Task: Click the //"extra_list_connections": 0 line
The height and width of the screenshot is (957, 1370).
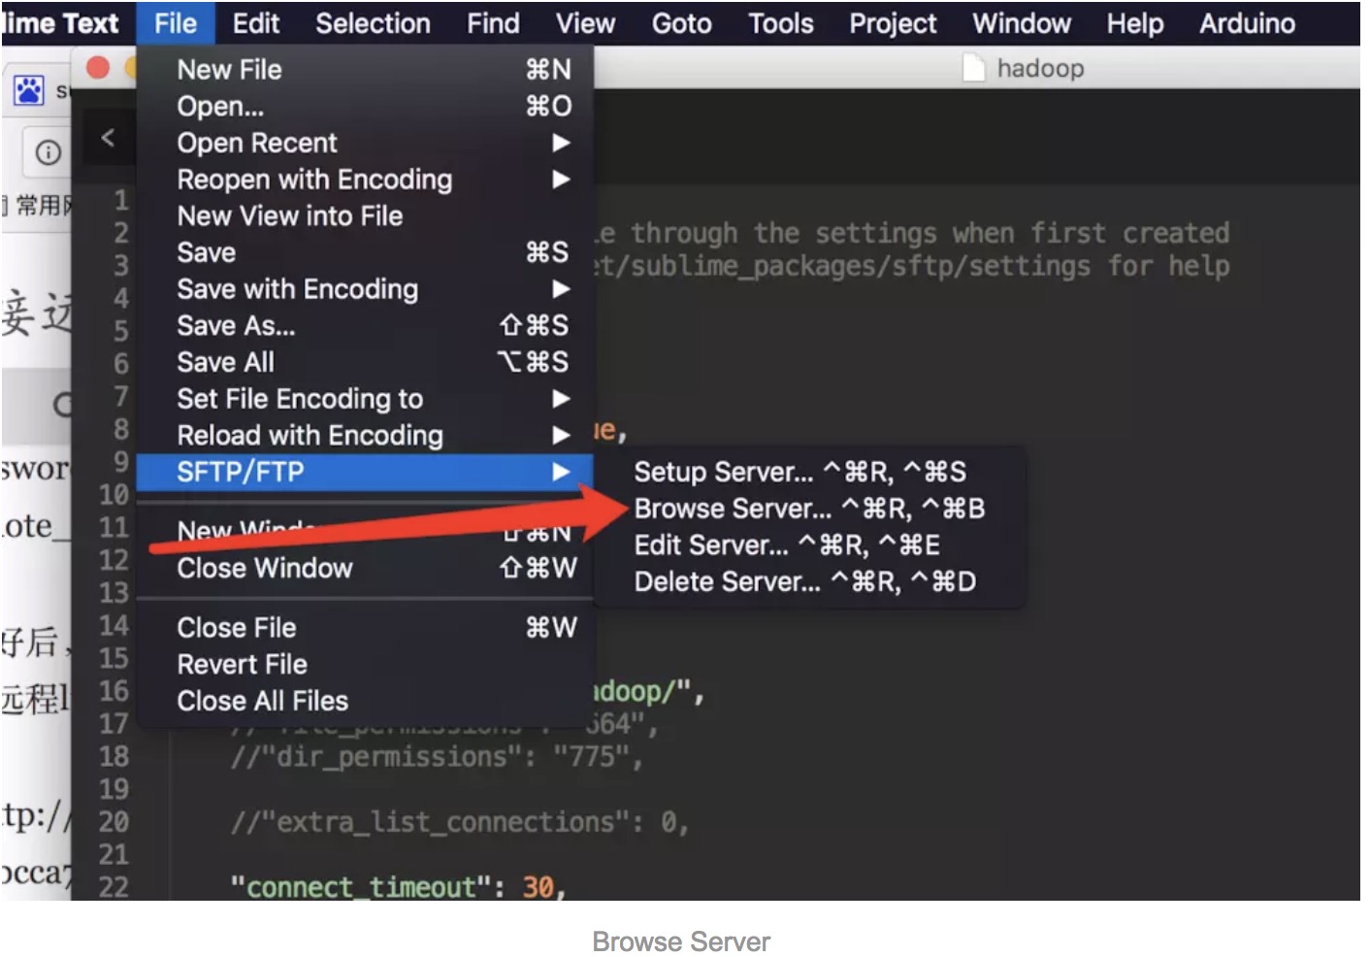Action: (459, 822)
